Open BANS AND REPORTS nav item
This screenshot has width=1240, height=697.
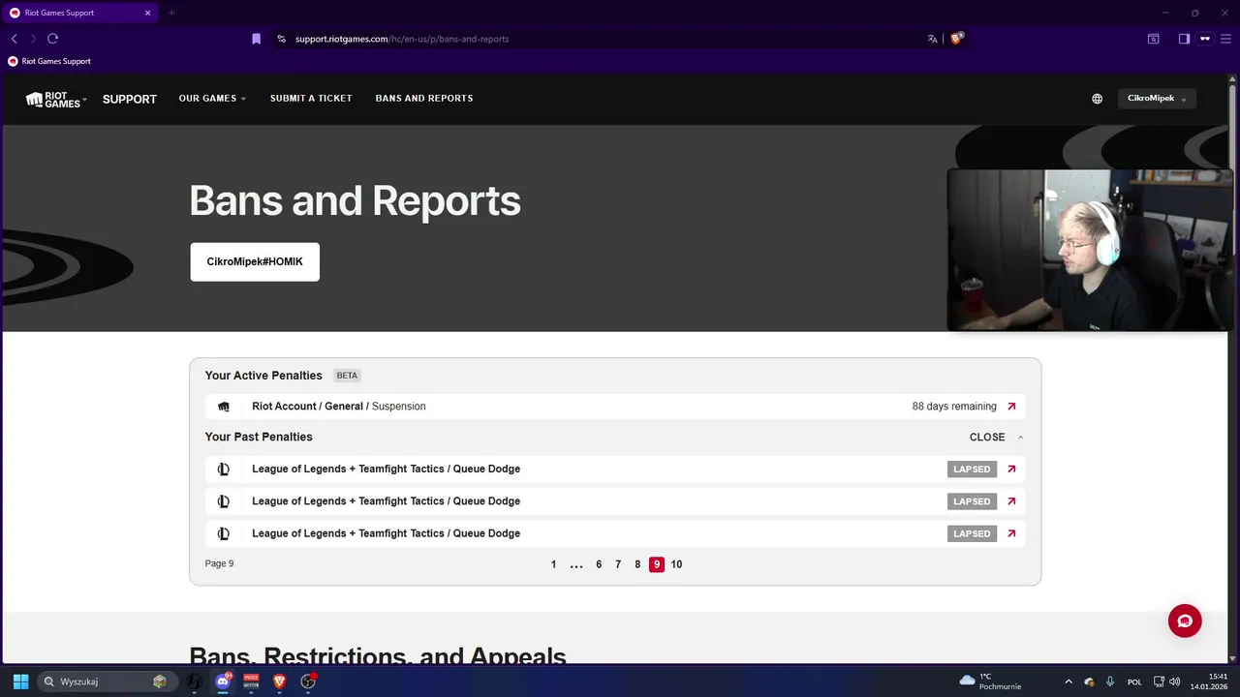(424, 99)
